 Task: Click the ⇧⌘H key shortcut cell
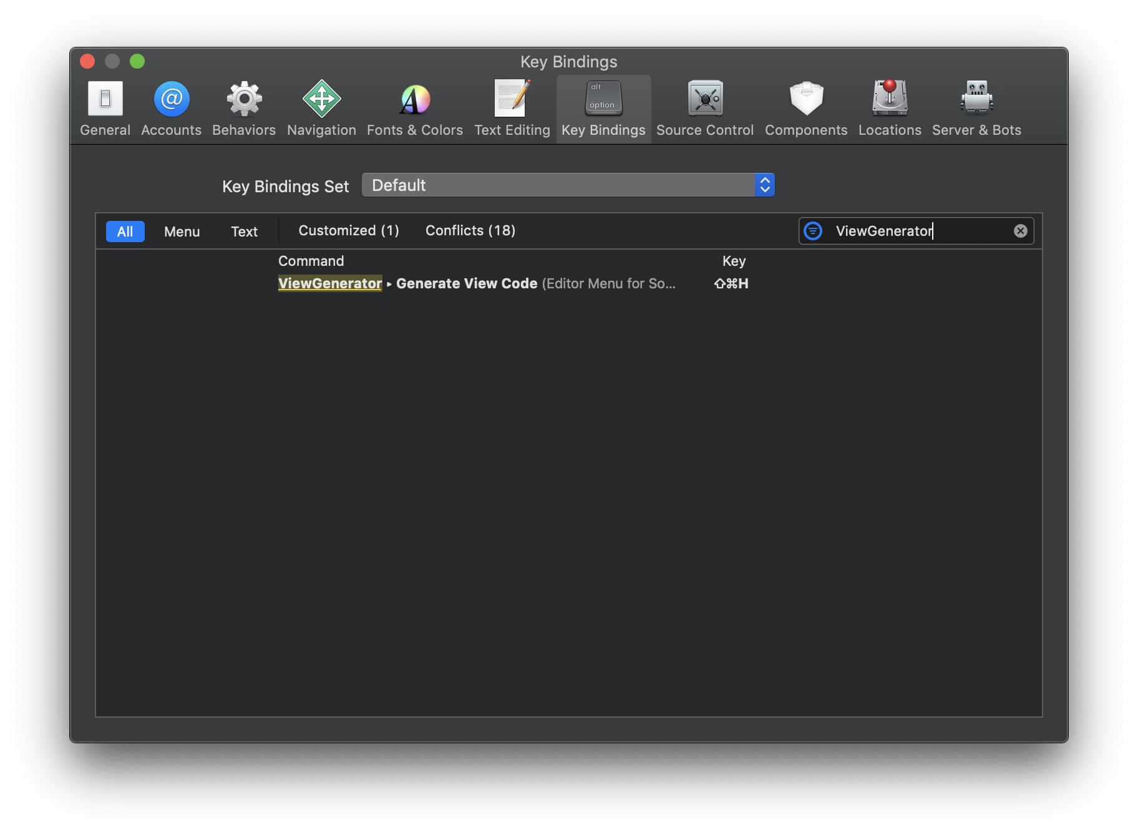click(x=731, y=283)
